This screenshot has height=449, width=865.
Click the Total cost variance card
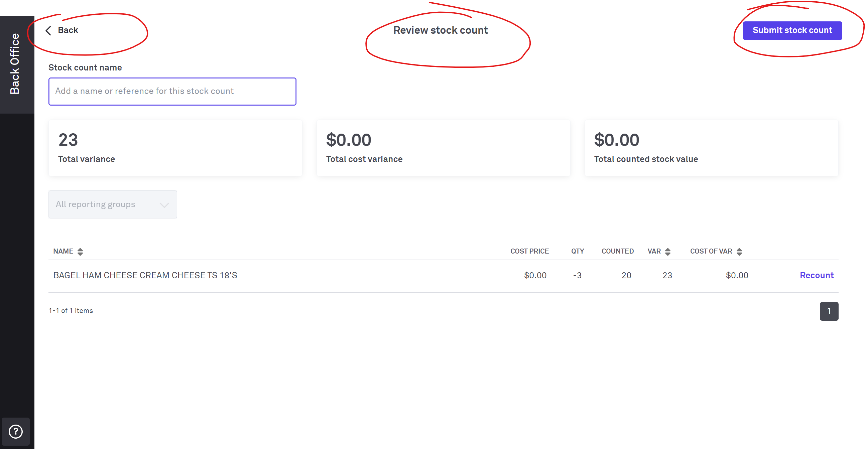point(443,148)
